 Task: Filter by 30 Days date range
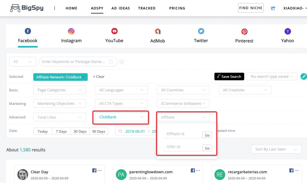click(80, 131)
